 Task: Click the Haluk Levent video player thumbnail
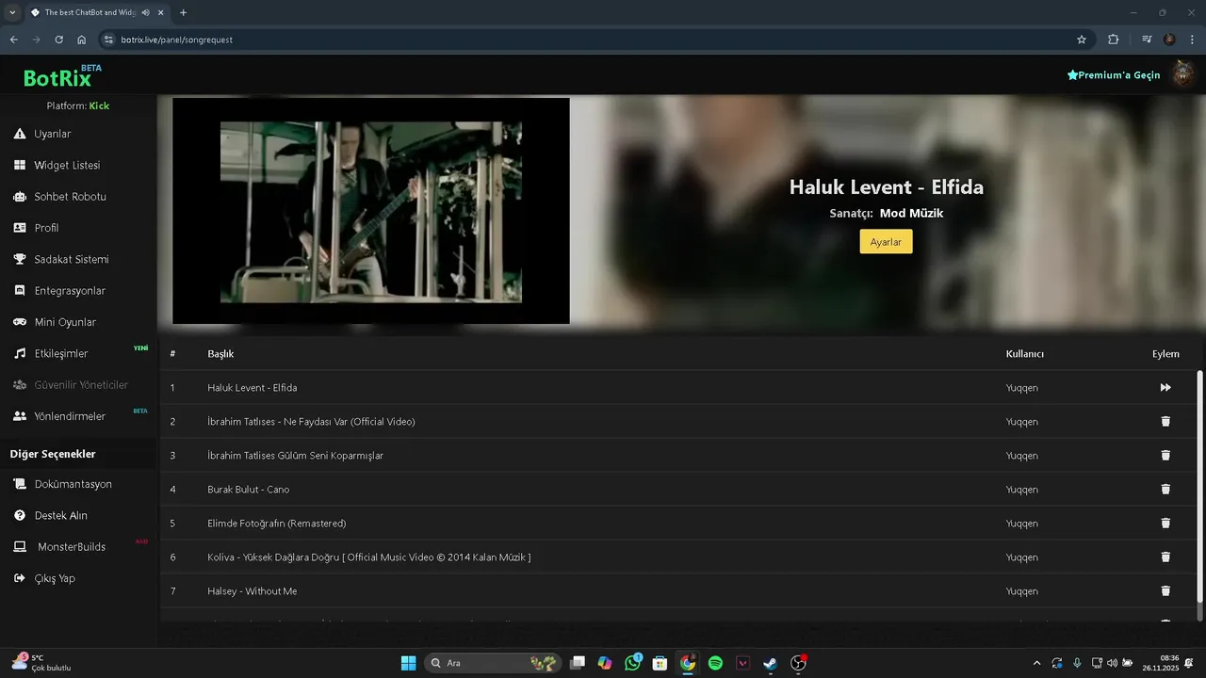point(371,211)
